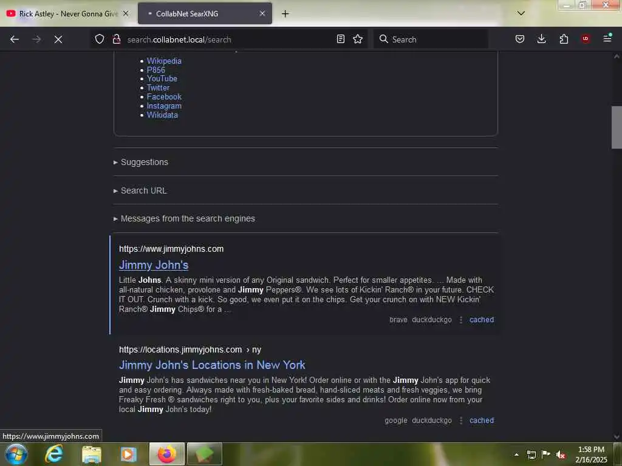The height and width of the screenshot is (466, 622).
Task: Click the https://www.jimmyjohns.com result URL
Action: click(x=171, y=249)
